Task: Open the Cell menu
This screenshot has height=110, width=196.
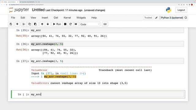Action: tap(56, 18)
